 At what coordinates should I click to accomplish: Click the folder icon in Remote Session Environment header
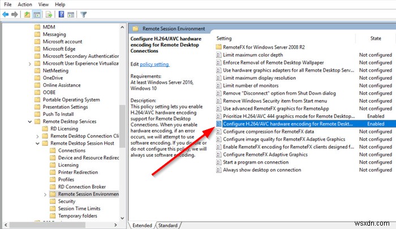coord(135,28)
